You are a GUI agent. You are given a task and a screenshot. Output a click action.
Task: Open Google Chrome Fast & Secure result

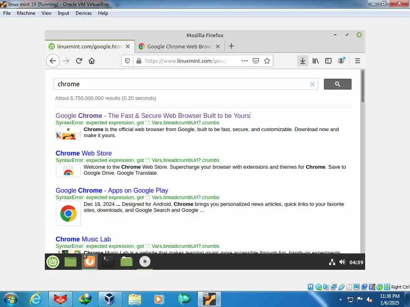click(x=153, y=116)
